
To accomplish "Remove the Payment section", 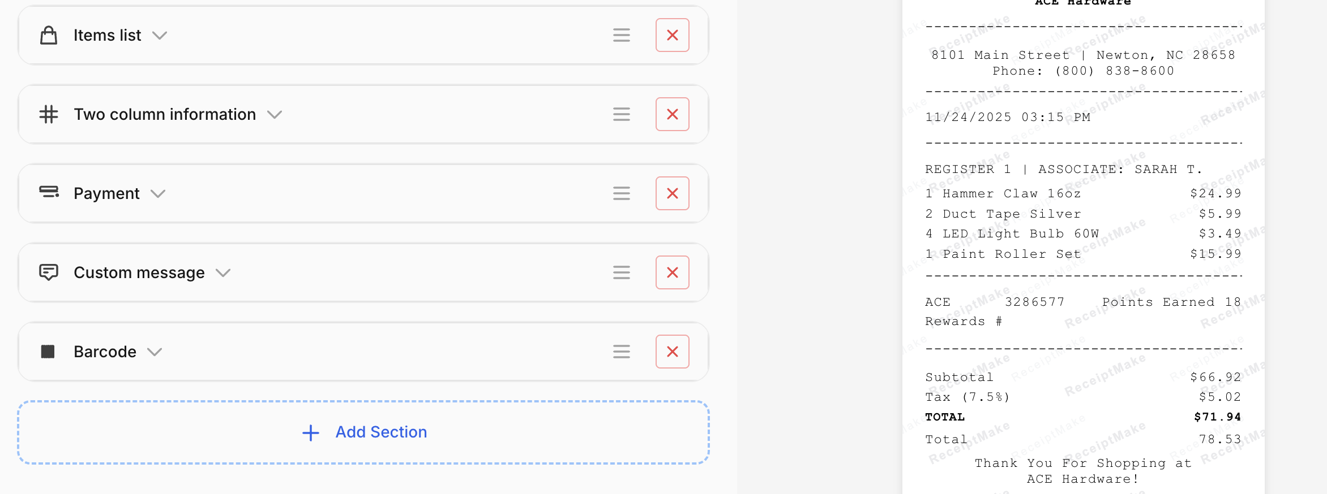I will pos(672,193).
